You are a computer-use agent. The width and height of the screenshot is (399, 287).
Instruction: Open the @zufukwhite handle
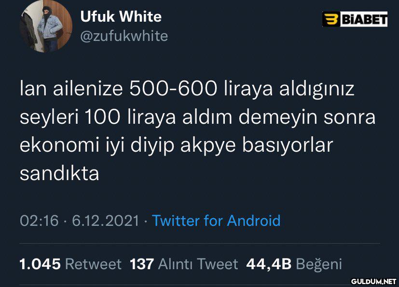tap(124, 36)
